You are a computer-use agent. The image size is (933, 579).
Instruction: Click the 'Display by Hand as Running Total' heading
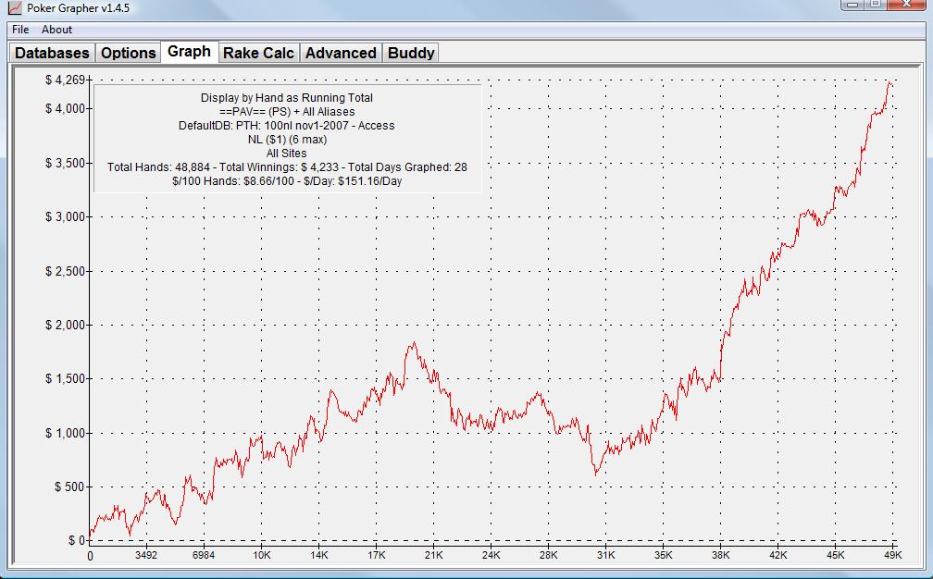tap(287, 97)
